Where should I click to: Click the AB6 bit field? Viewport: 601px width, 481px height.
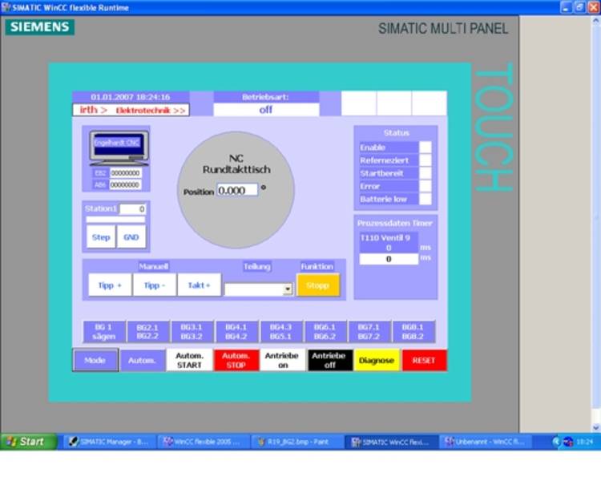(125, 185)
